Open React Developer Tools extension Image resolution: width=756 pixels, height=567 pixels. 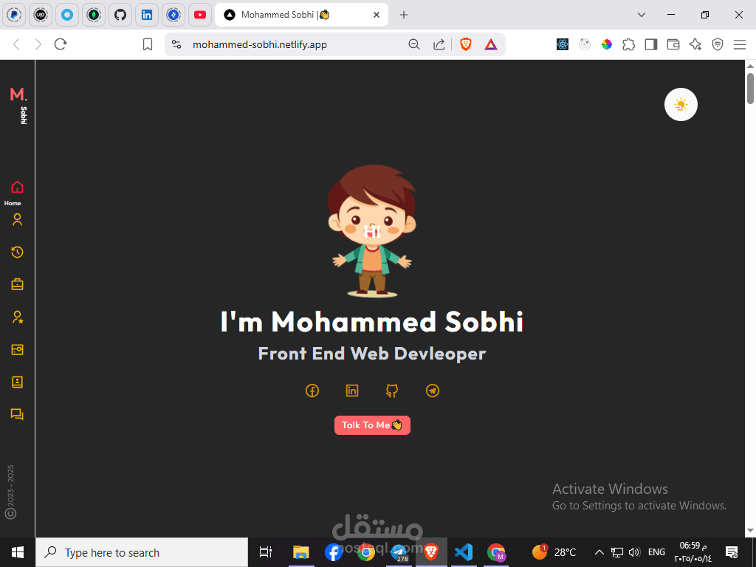(562, 44)
